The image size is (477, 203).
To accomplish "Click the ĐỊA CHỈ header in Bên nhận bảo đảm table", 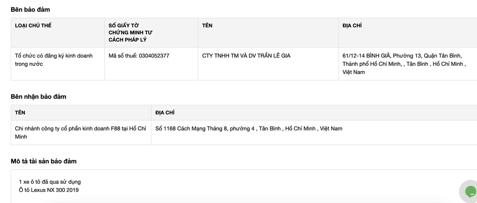I will coord(165,113).
